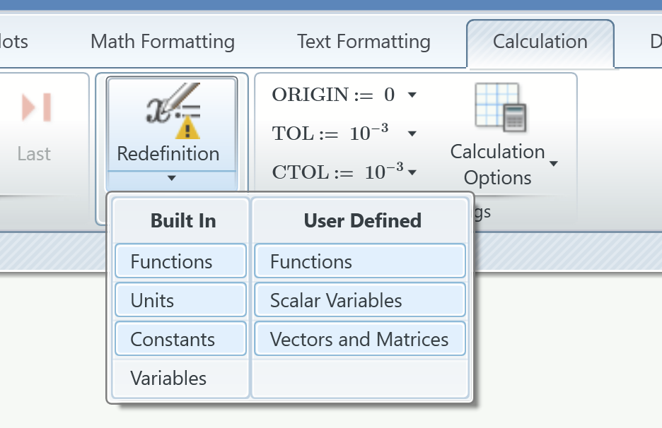This screenshot has height=428, width=662.
Task: Switch to the Math Formatting tab
Action: [x=163, y=42]
